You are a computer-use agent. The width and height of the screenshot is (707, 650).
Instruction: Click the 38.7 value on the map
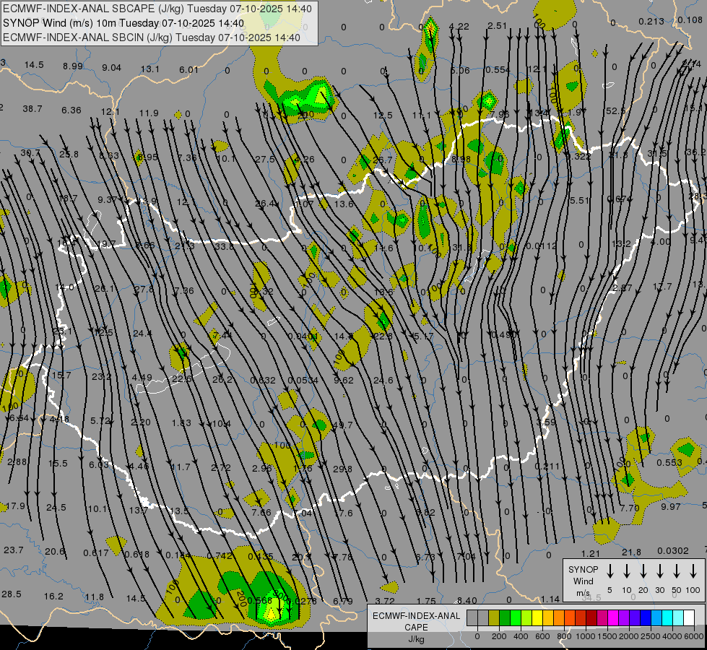coord(32,109)
